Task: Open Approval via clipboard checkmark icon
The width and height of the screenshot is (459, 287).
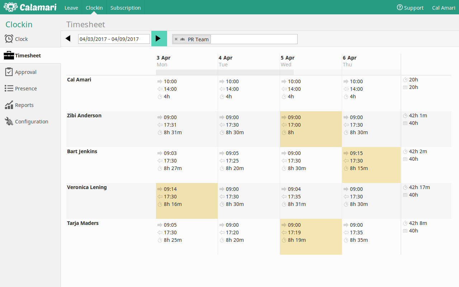Action: (9, 72)
